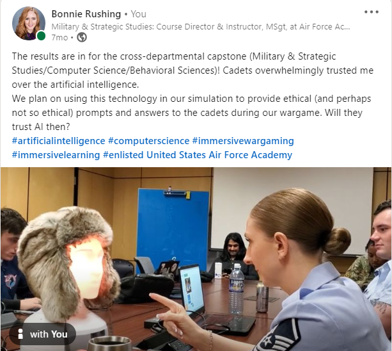The width and height of the screenshot is (392, 351).
Task: Click the globe public visibility icon
Action: pyautogui.click(x=82, y=37)
